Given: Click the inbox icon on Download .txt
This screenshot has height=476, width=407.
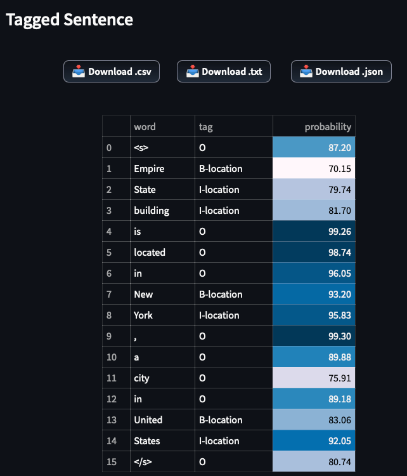Looking at the screenshot, I should [x=192, y=71].
